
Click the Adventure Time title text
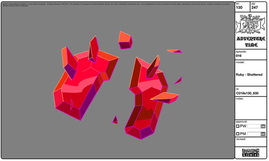pyautogui.click(x=251, y=42)
